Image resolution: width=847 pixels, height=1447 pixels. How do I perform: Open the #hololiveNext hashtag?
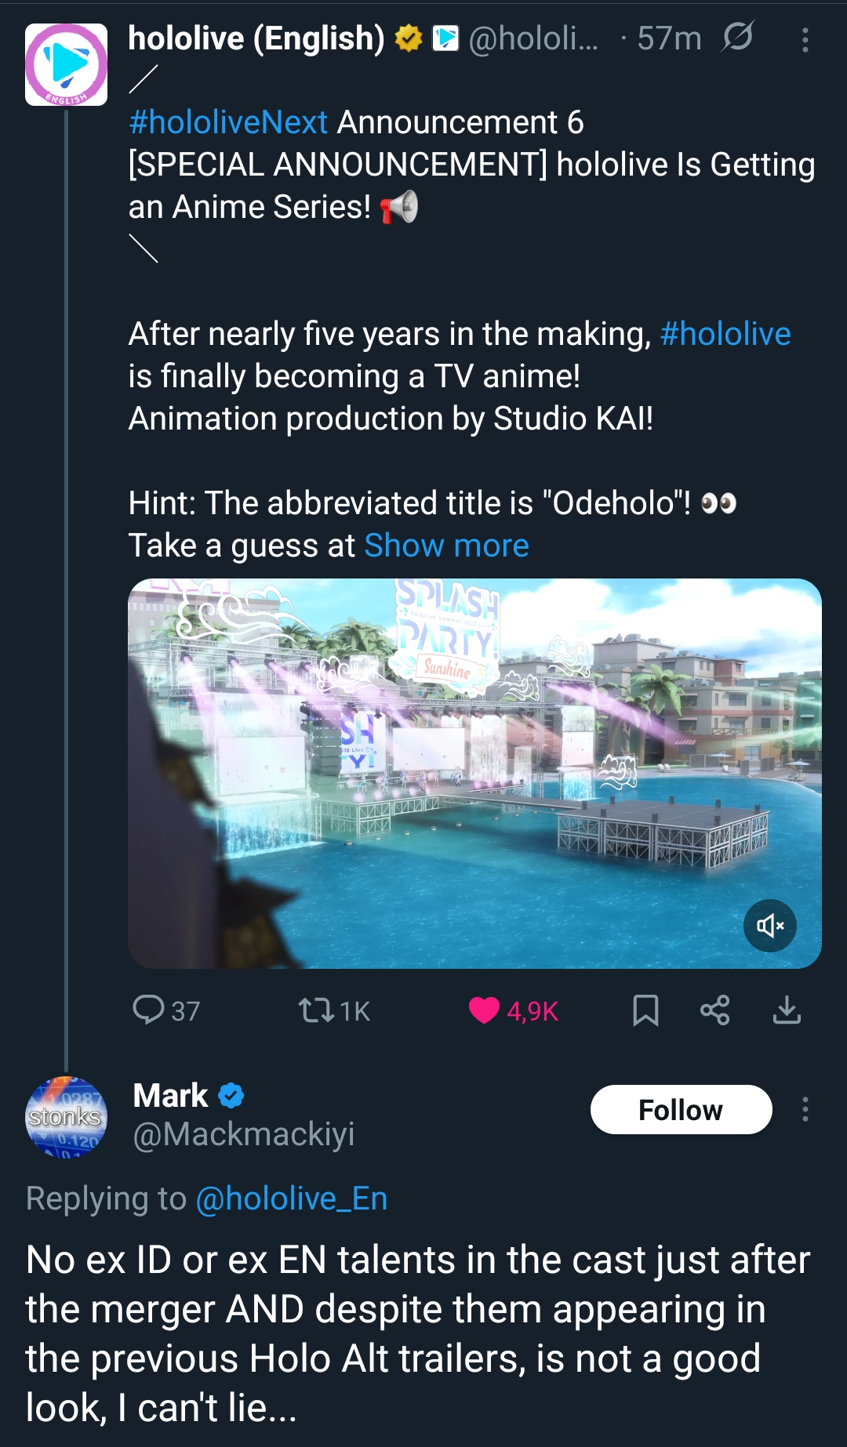[x=228, y=122]
